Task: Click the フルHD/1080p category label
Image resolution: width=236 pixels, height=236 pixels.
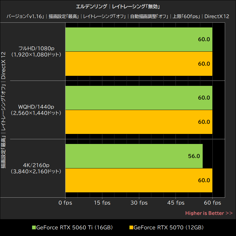Action: point(36,48)
